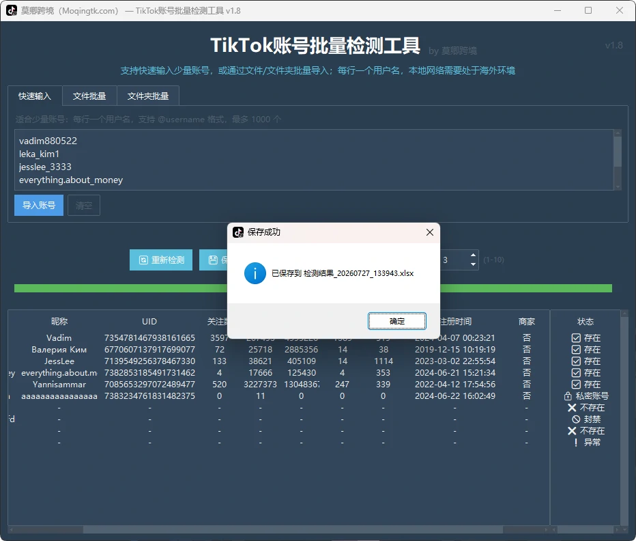Viewport: 636px width, 541px height.
Task: Click UID 7382853185491731462
Action: 149,373
